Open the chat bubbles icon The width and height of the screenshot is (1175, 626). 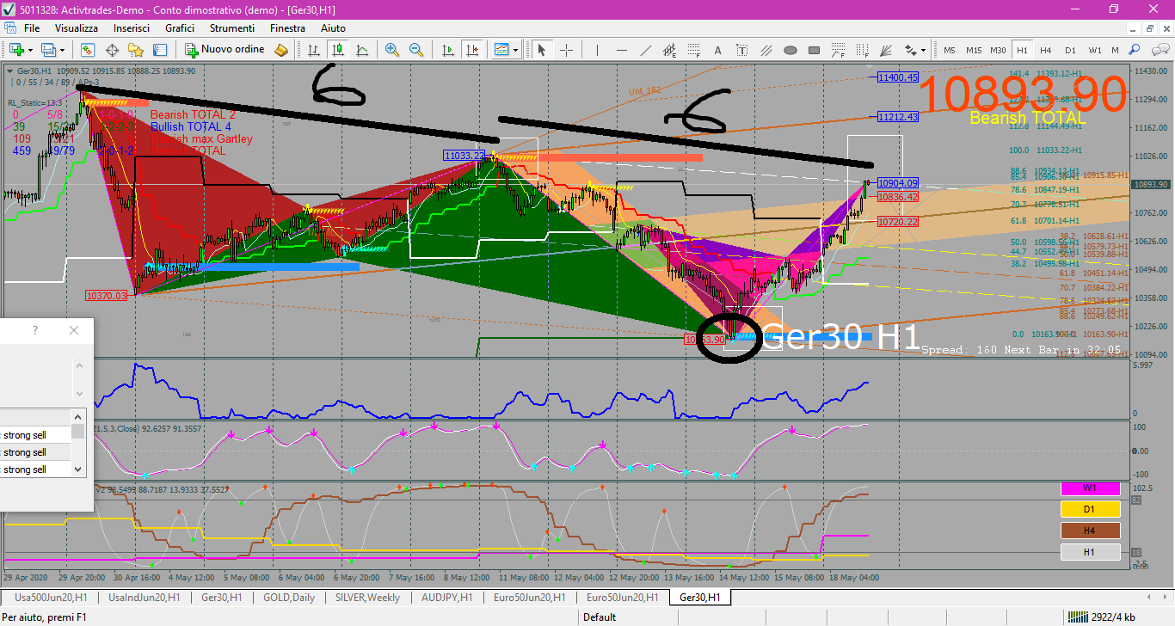coord(1160,50)
